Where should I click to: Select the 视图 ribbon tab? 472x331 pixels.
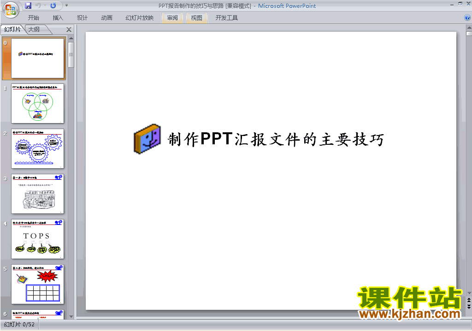coord(196,18)
